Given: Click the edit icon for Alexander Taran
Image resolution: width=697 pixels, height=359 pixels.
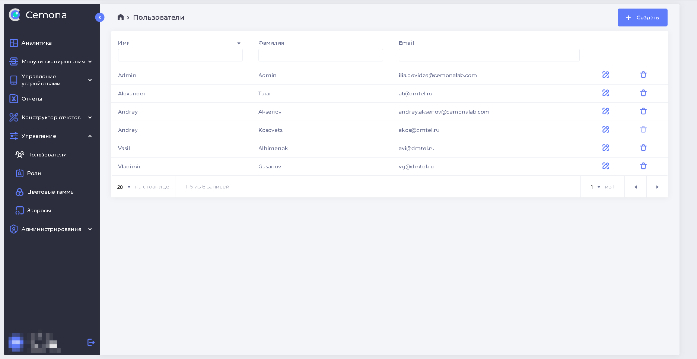Looking at the screenshot, I should (606, 93).
